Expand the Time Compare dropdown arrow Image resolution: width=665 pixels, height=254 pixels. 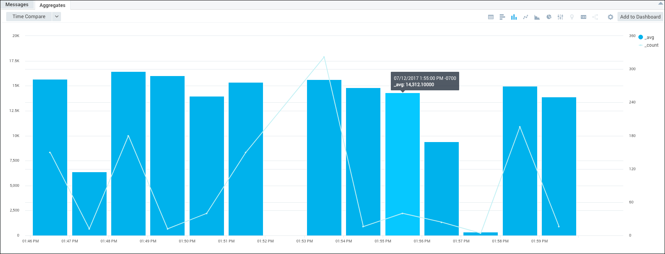click(57, 17)
